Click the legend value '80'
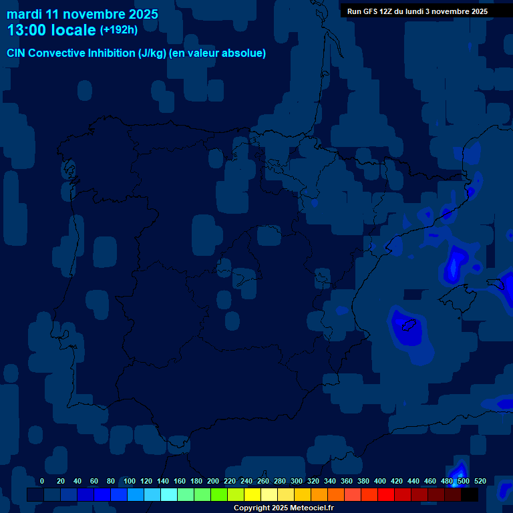The width and height of the screenshot is (513, 513). [x=111, y=481]
